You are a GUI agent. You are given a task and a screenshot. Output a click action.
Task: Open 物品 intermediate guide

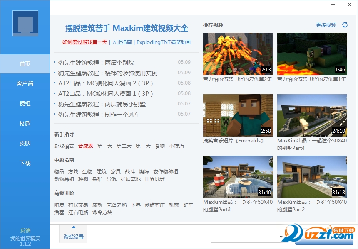pos(59,172)
